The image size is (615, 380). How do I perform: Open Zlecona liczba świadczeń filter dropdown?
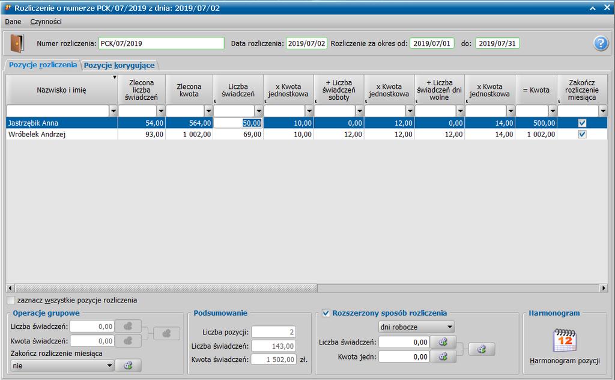coord(161,111)
